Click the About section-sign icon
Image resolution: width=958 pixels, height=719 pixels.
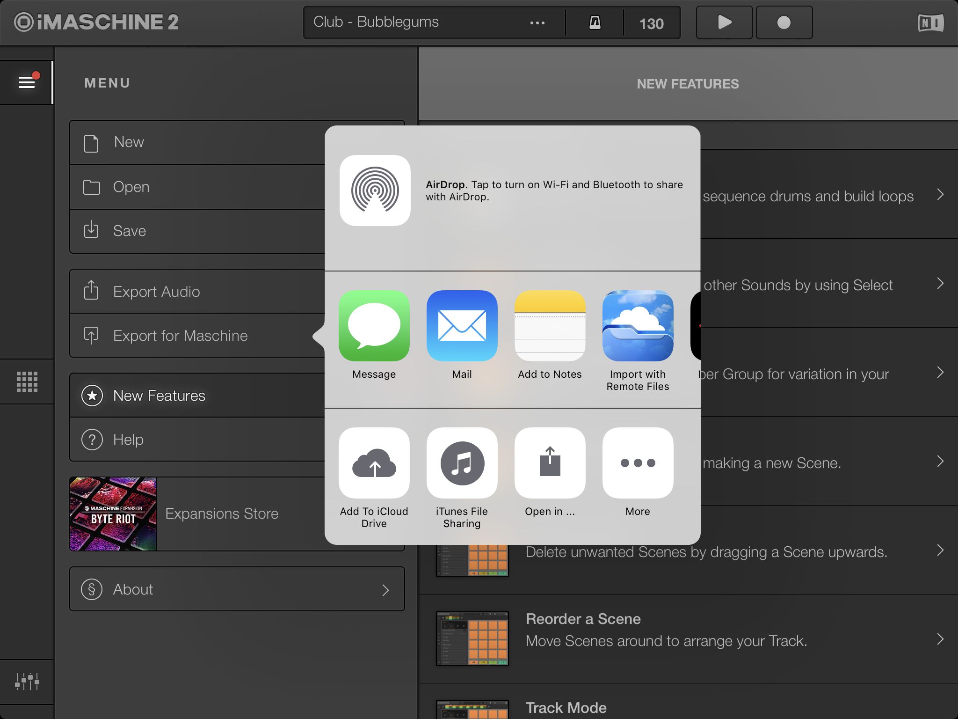92,589
